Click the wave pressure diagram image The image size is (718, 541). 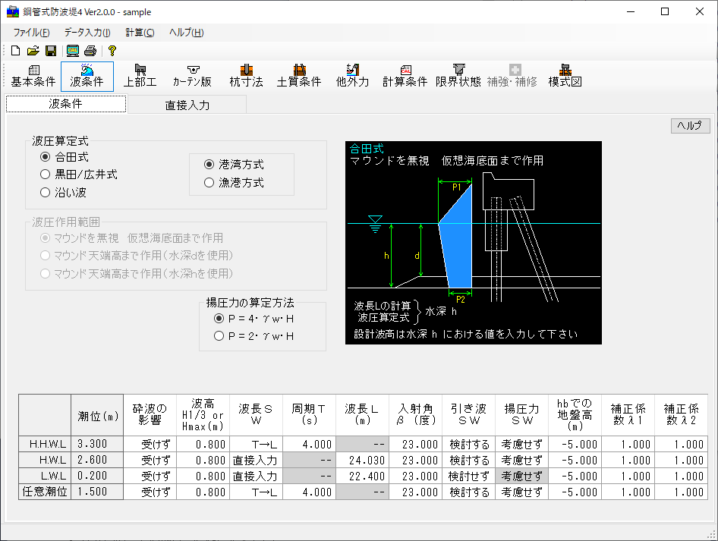(x=474, y=243)
